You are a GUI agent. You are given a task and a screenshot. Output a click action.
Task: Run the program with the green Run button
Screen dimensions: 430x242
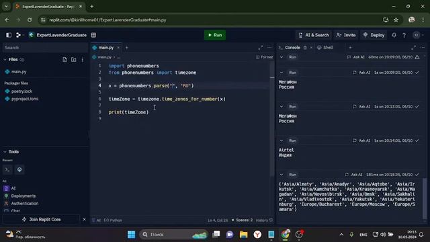(x=215, y=35)
